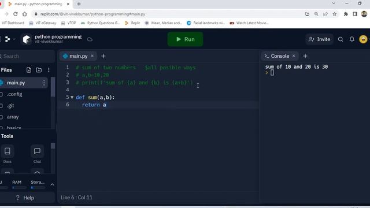Viewport: 370px width, 208px height.
Task: Bookmark this page with the star icon
Action: tap(335, 14)
